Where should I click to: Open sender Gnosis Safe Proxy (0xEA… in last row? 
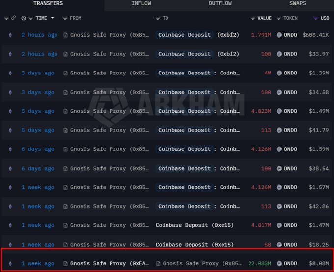point(110,264)
